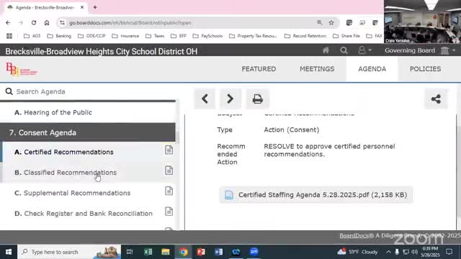The width and height of the screenshot is (461, 259).
Task: Click the 59°F Cloudy weather widget
Action: click(x=357, y=252)
